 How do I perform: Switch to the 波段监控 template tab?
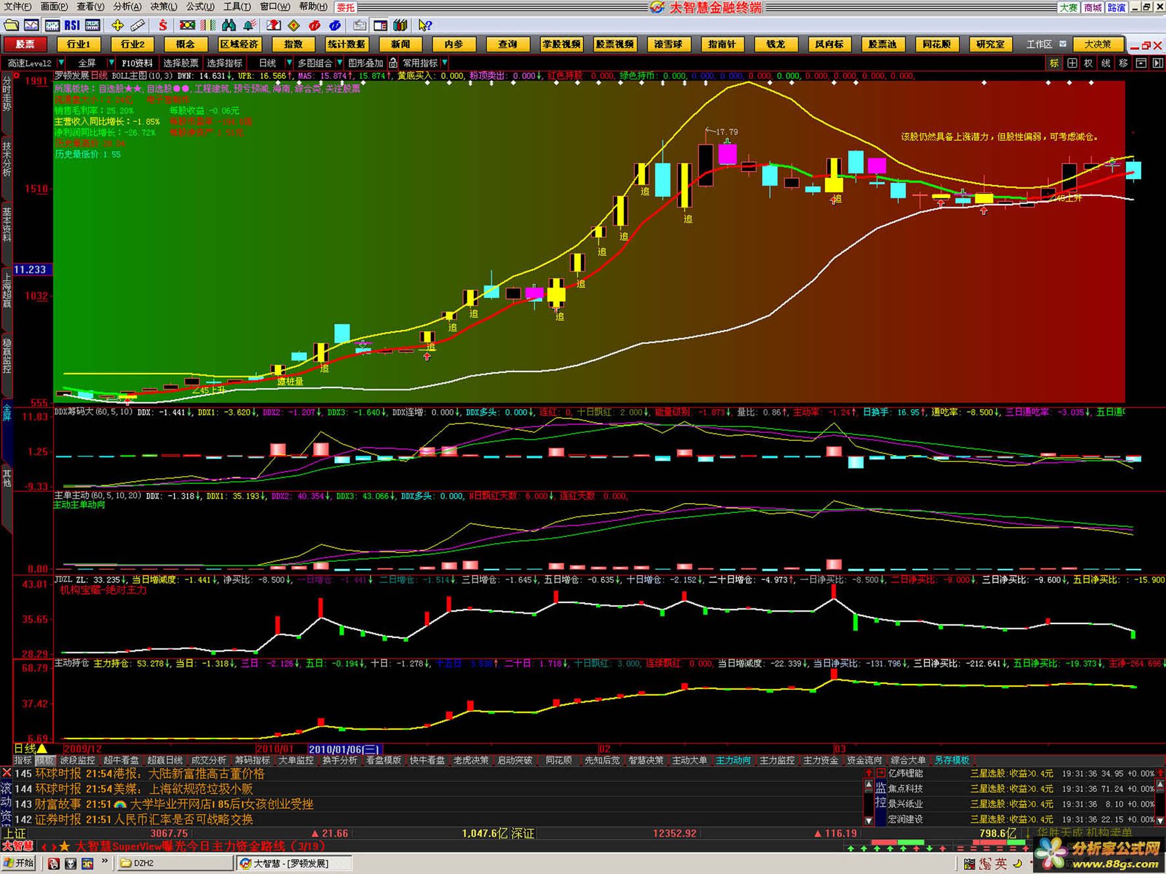(x=78, y=760)
